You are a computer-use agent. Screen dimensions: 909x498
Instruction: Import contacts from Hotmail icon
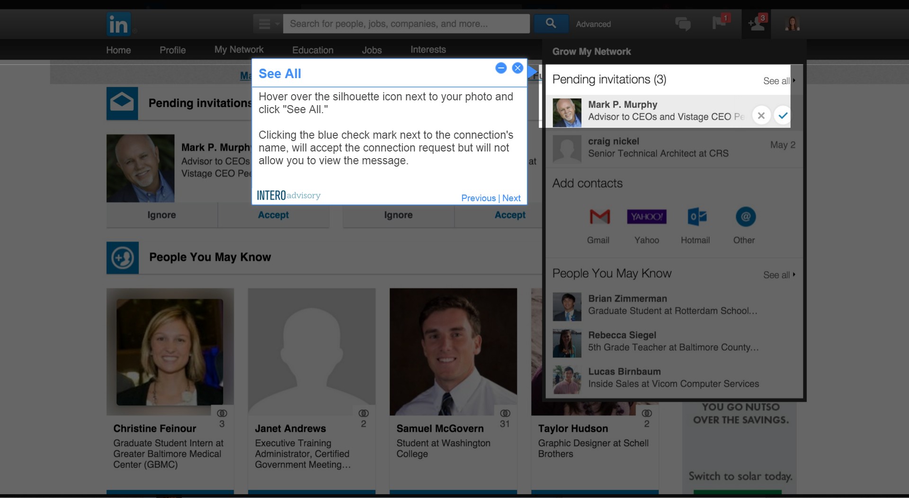click(x=697, y=217)
